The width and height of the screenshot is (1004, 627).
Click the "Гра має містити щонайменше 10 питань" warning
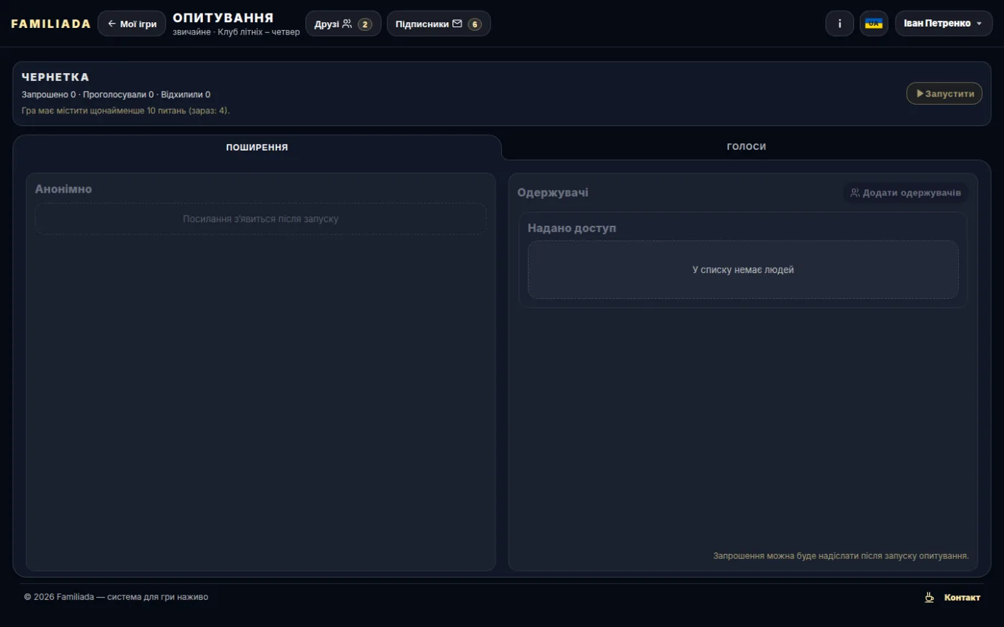click(126, 110)
